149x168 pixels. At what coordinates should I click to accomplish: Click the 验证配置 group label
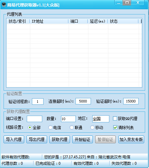tap(14, 94)
